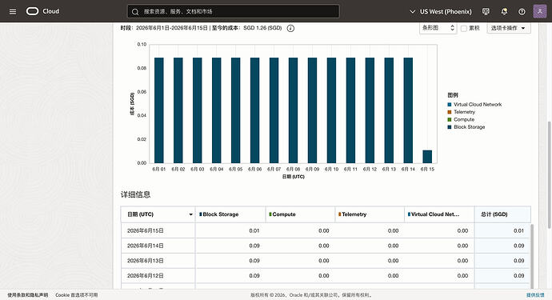Click the Compute column header
The height and width of the screenshot is (300, 552).
click(300, 214)
